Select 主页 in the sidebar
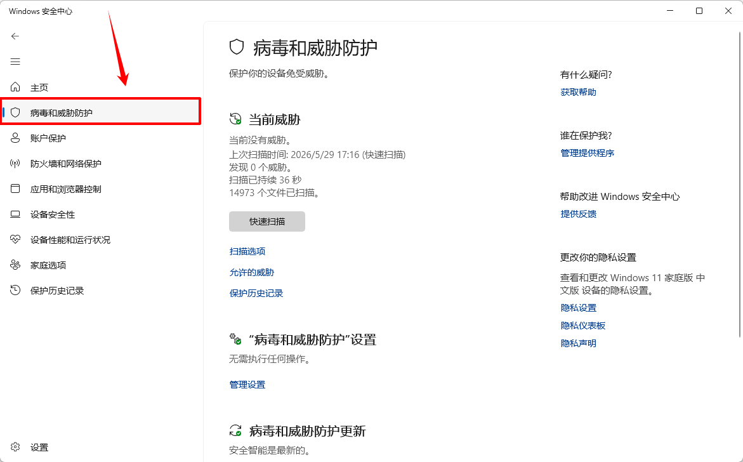The width and height of the screenshot is (743, 462). [x=39, y=88]
